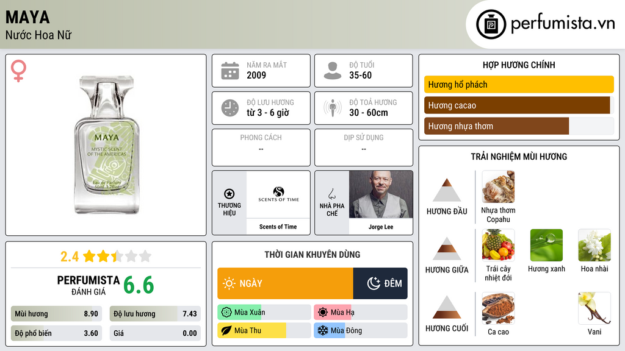This screenshot has height=351, width=625.
Task: Click the Perfumista đánh giá label
Action: coord(89,285)
